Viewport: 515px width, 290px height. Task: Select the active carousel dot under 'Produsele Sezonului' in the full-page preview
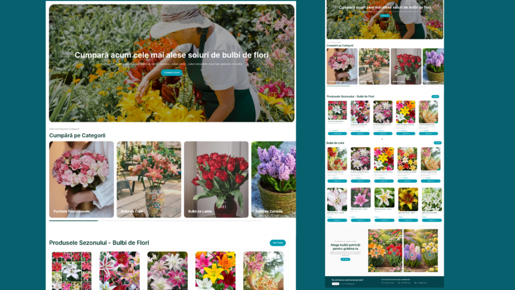pyautogui.click(x=382, y=139)
